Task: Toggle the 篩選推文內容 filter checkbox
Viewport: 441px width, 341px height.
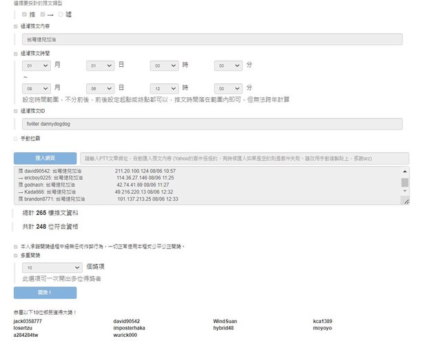Action: (17, 26)
